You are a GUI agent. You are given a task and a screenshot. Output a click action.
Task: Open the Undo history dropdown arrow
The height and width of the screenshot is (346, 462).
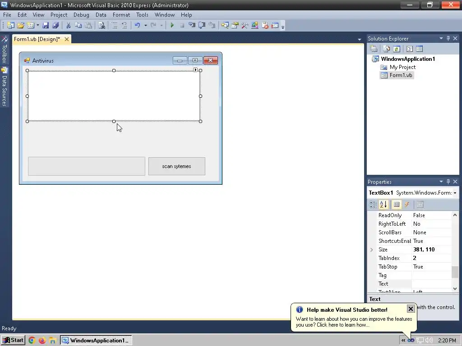tap(146, 25)
